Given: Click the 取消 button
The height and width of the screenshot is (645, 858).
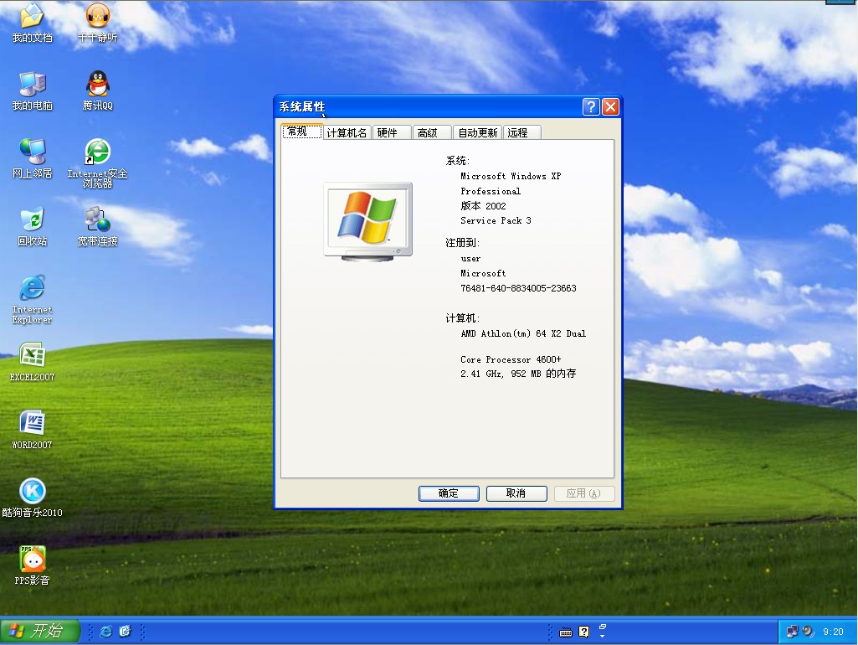Looking at the screenshot, I should pyautogui.click(x=516, y=493).
